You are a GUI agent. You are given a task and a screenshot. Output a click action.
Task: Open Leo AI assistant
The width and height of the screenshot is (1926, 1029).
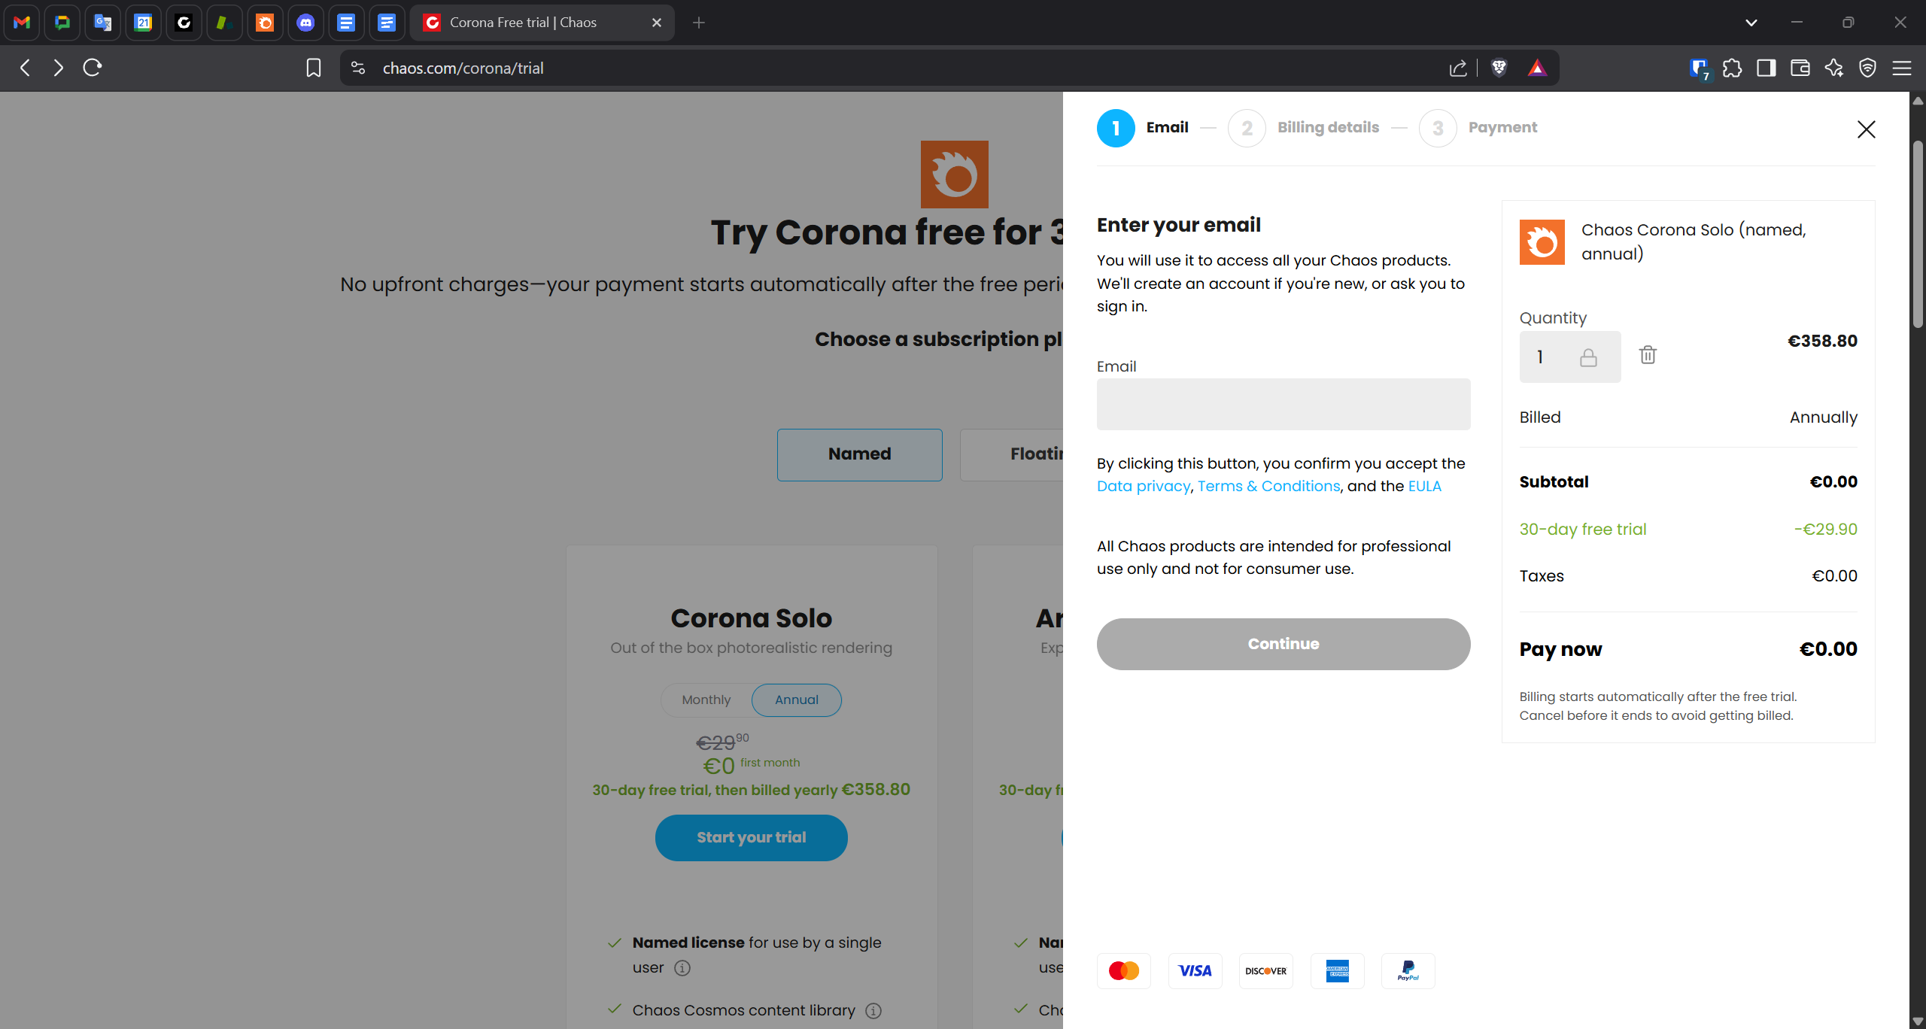[1834, 68]
